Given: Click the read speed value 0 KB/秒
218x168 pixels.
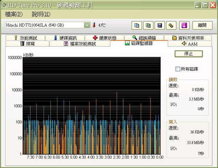Looking at the screenshot, I should pyautogui.click(x=198, y=90).
